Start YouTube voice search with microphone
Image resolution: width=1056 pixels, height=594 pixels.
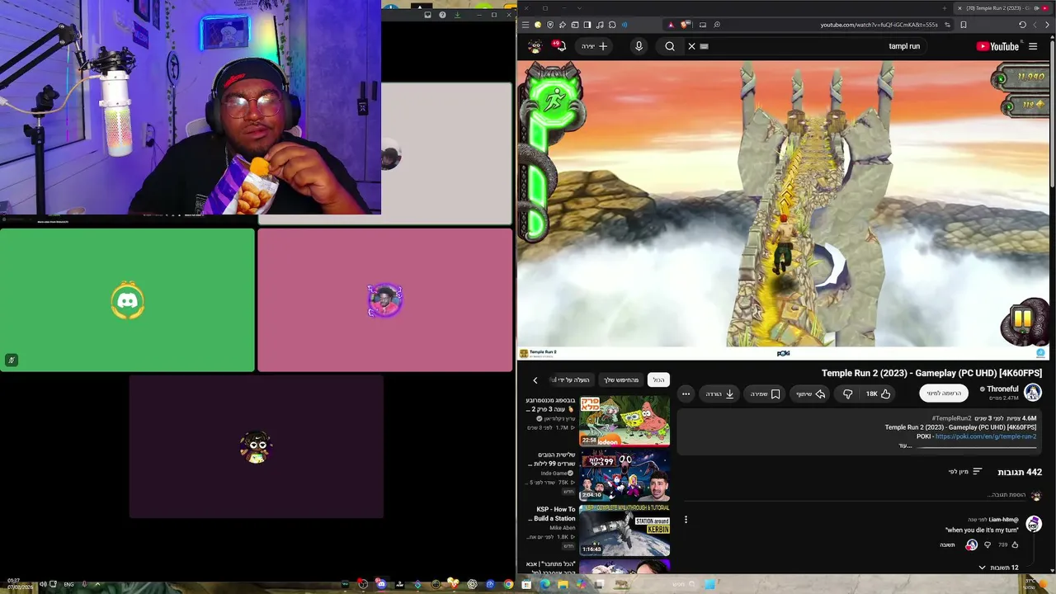639,46
